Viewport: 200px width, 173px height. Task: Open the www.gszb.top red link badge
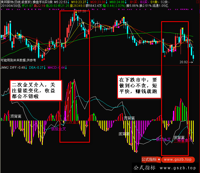[x=178, y=159]
